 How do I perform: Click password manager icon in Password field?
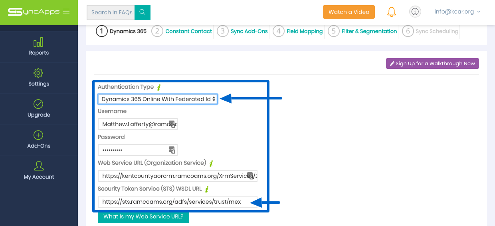(172, 150)
